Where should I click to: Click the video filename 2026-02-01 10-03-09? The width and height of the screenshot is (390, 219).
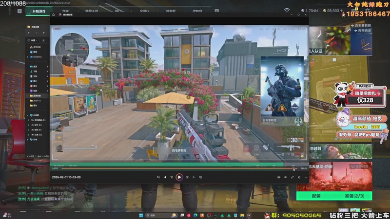[66, 177]
